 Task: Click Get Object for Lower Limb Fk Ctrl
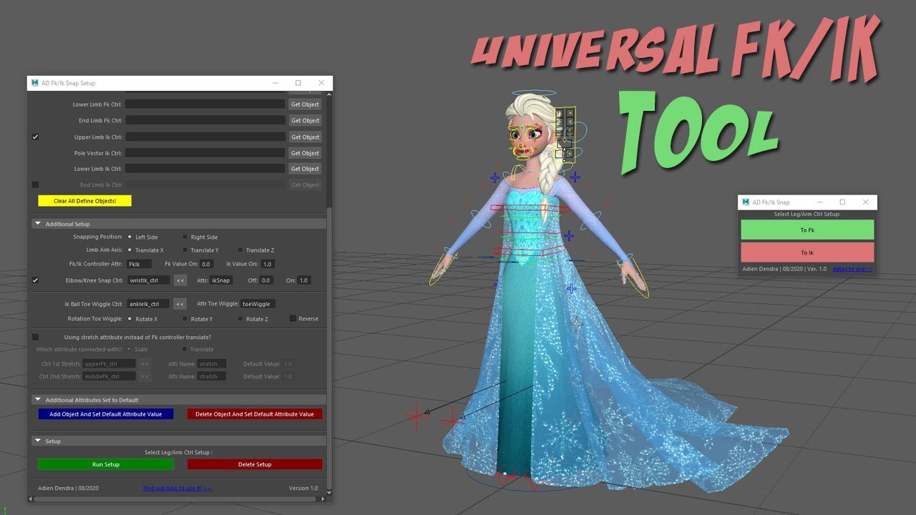click(x=305, y=104)
